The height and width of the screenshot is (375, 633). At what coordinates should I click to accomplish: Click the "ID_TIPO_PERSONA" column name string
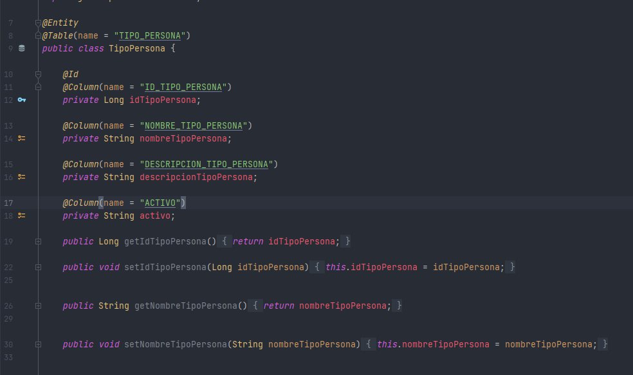click(183, 87)
